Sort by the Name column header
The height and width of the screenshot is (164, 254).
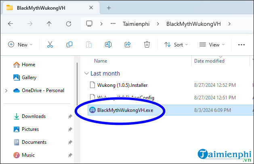pos(101,61)
